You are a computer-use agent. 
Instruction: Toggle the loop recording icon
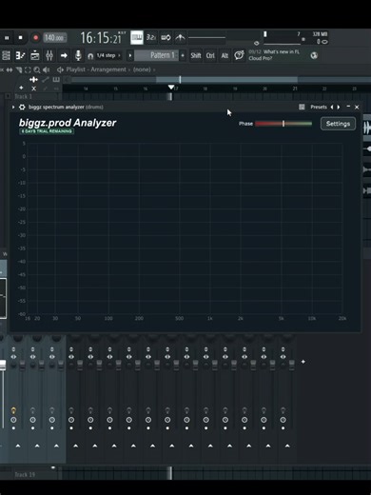pos(166,38)
